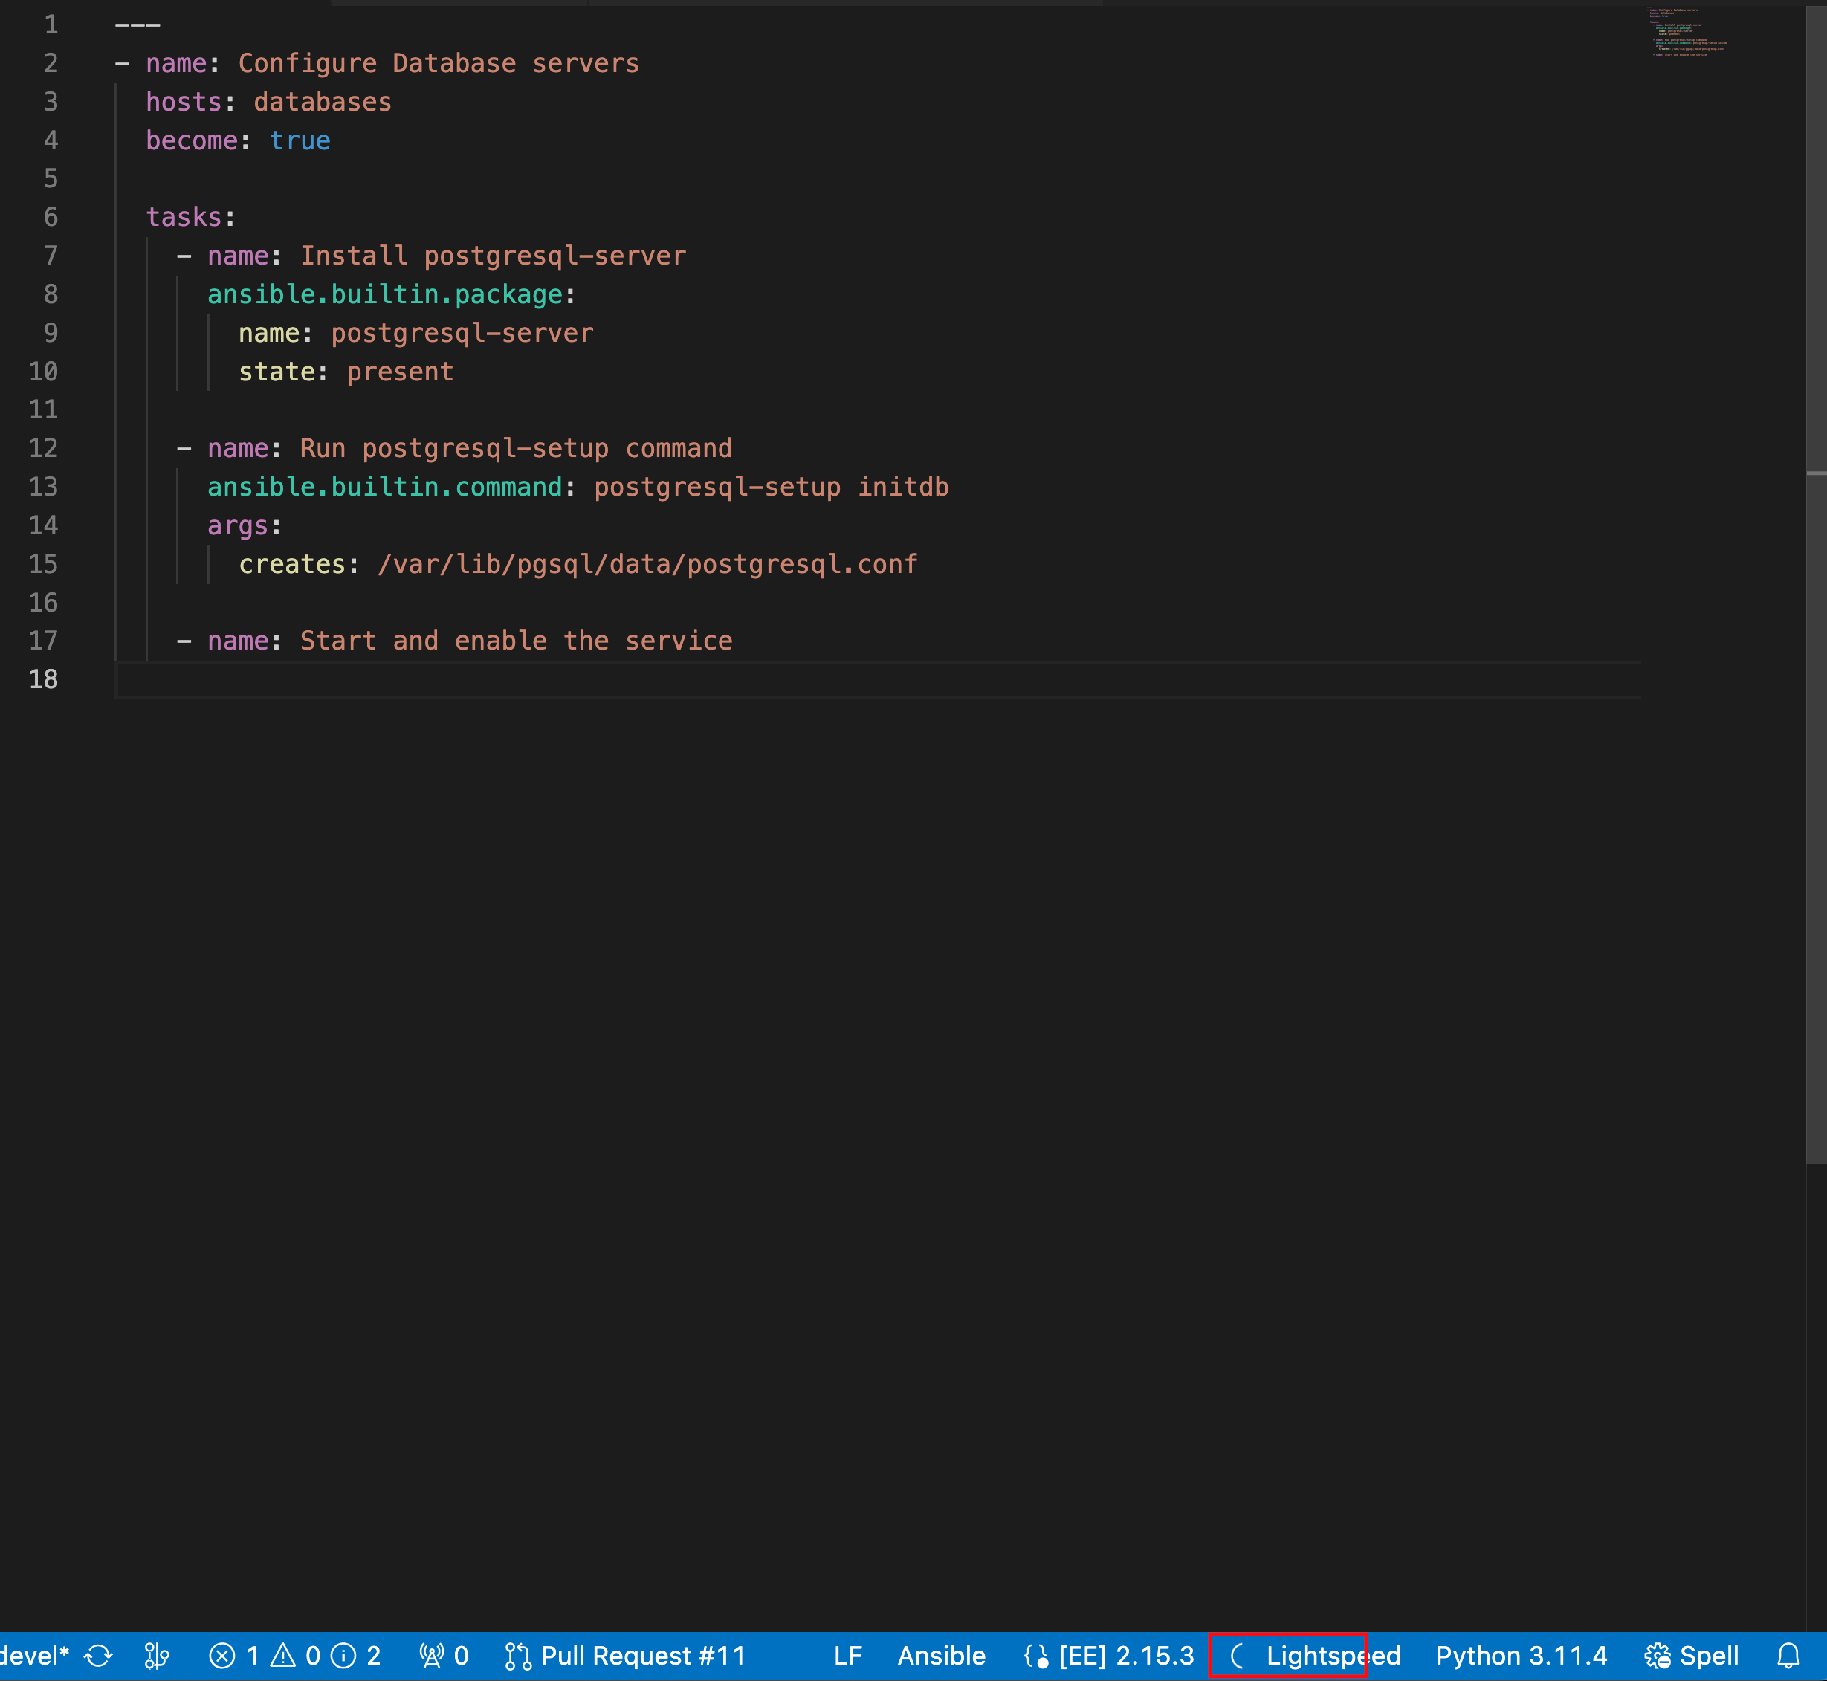Click the warnings triangle indicator
The width and height of the screenshot is (1827, 1681).
284,1656
